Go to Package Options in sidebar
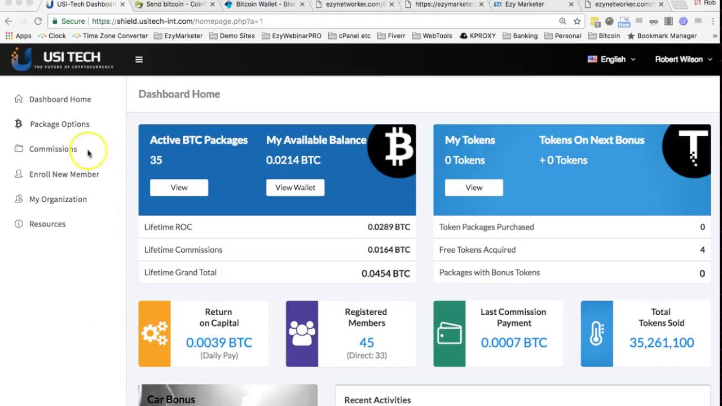This screenshot has height=406, width=722. (x=59, y=124)
